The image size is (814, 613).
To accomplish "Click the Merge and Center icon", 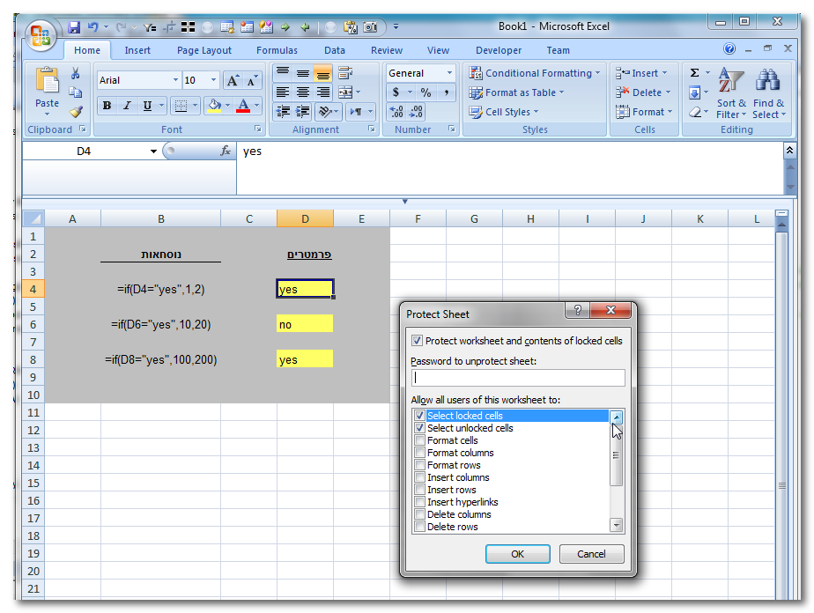I will pos(344,92).
